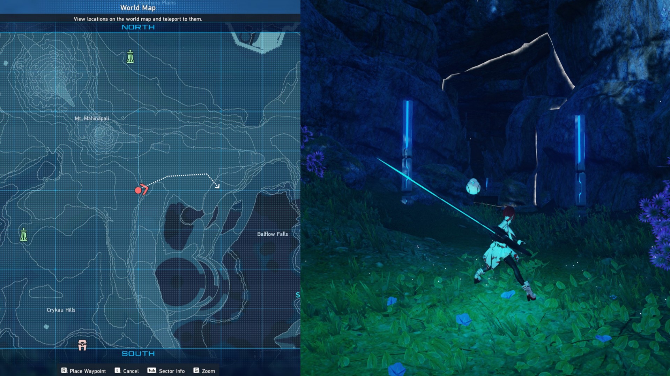The width and height of the screenshot is (670, 376).
Task: Click the World Map title header
Action: click(x=138, y=8)
